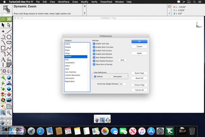Image resolution: width=205 pixels, height=137 pixels.
Task: Open the viewport layout tool
Action: (9, 107)
